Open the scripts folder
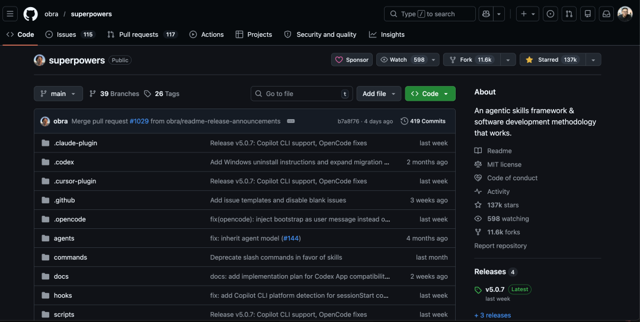 pyautogui.click(x=64, y=315)
